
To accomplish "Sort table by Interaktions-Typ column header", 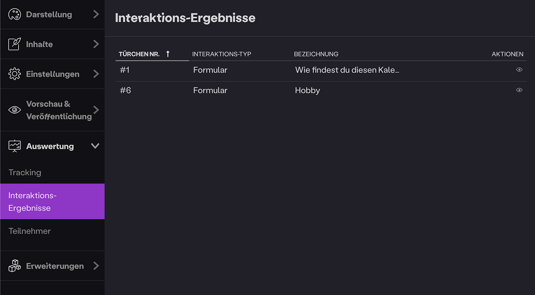I will (x=222, y=54).
